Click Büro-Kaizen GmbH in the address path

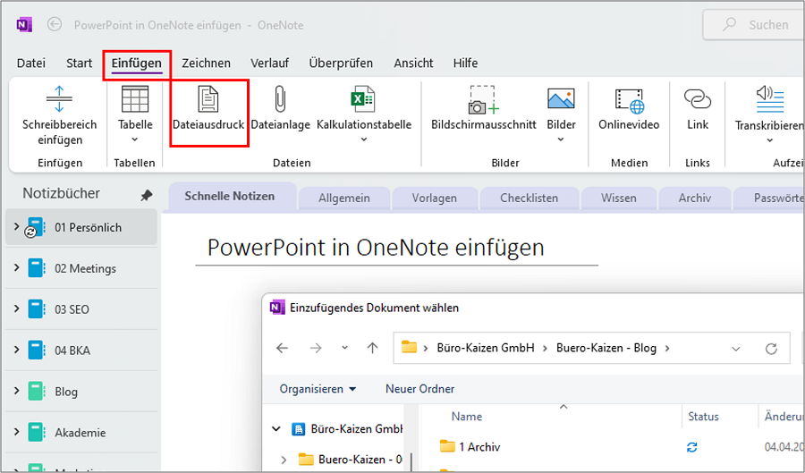[x=485, y=348]
